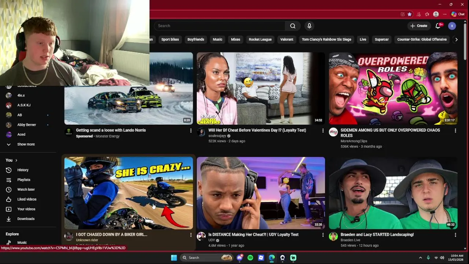Image resolution: width=469 pixels, height=264 pixels.
Task: Select Tom Clancy's Rainbow Six Siege chip
Action: [326, 40]
